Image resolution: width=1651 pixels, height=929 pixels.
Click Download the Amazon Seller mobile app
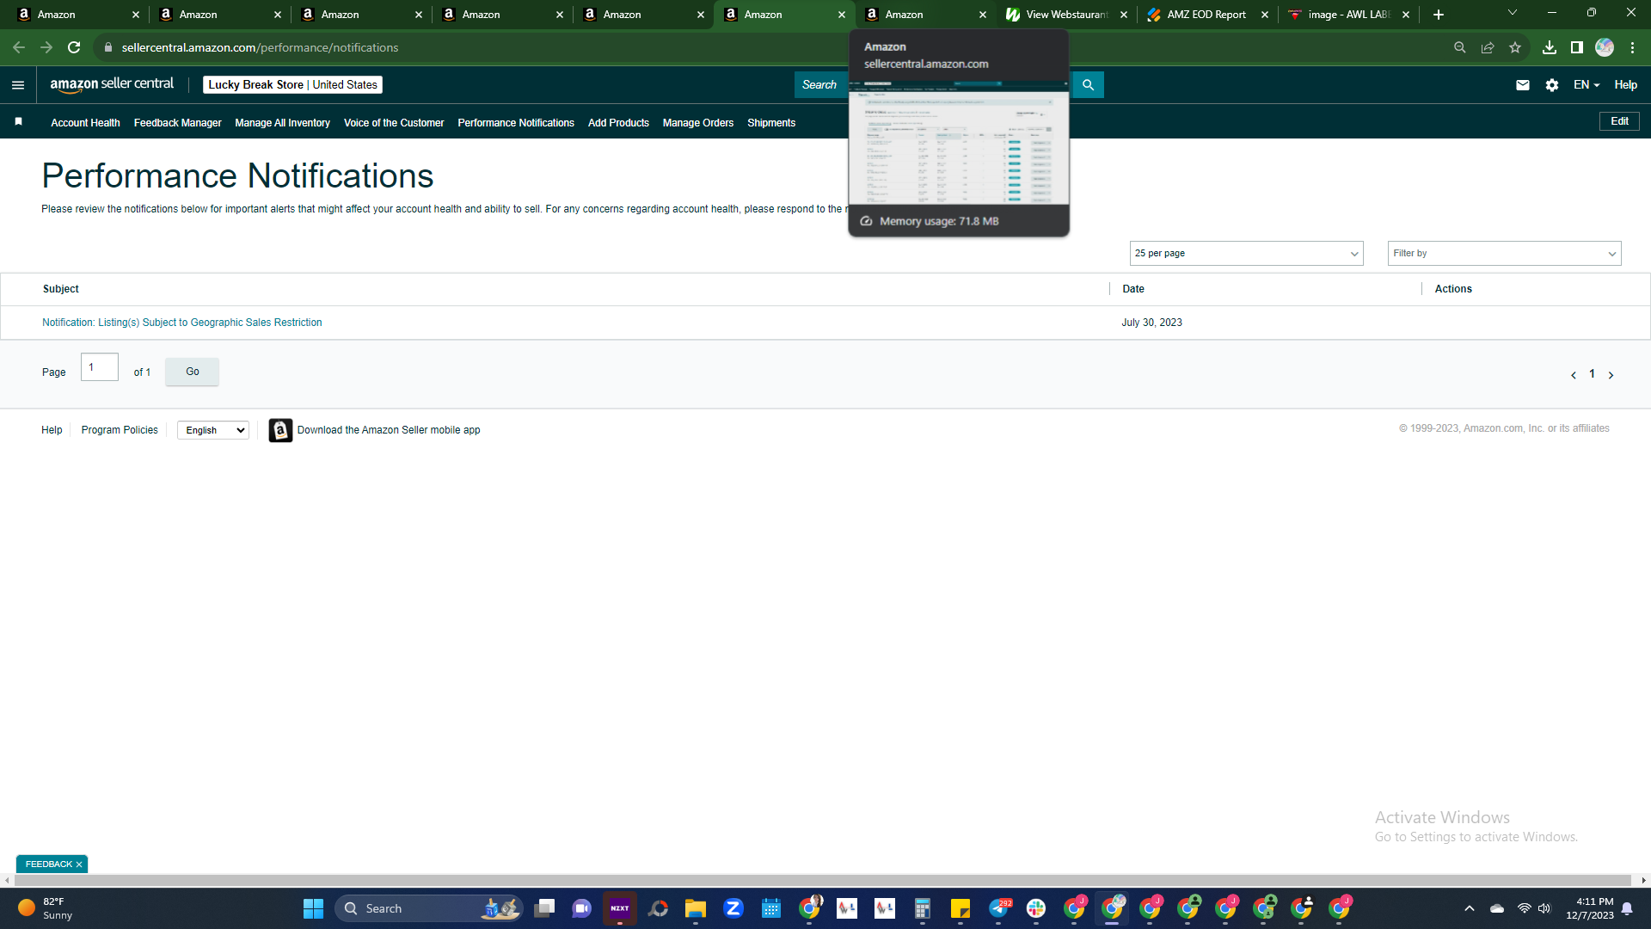[x=389, y=430]
